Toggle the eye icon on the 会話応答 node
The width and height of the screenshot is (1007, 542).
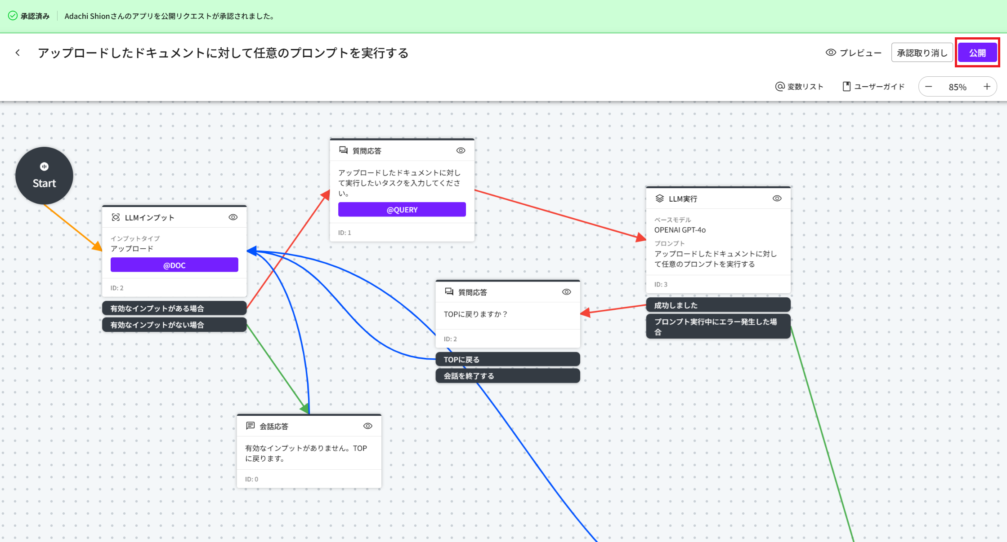(367, 426)
